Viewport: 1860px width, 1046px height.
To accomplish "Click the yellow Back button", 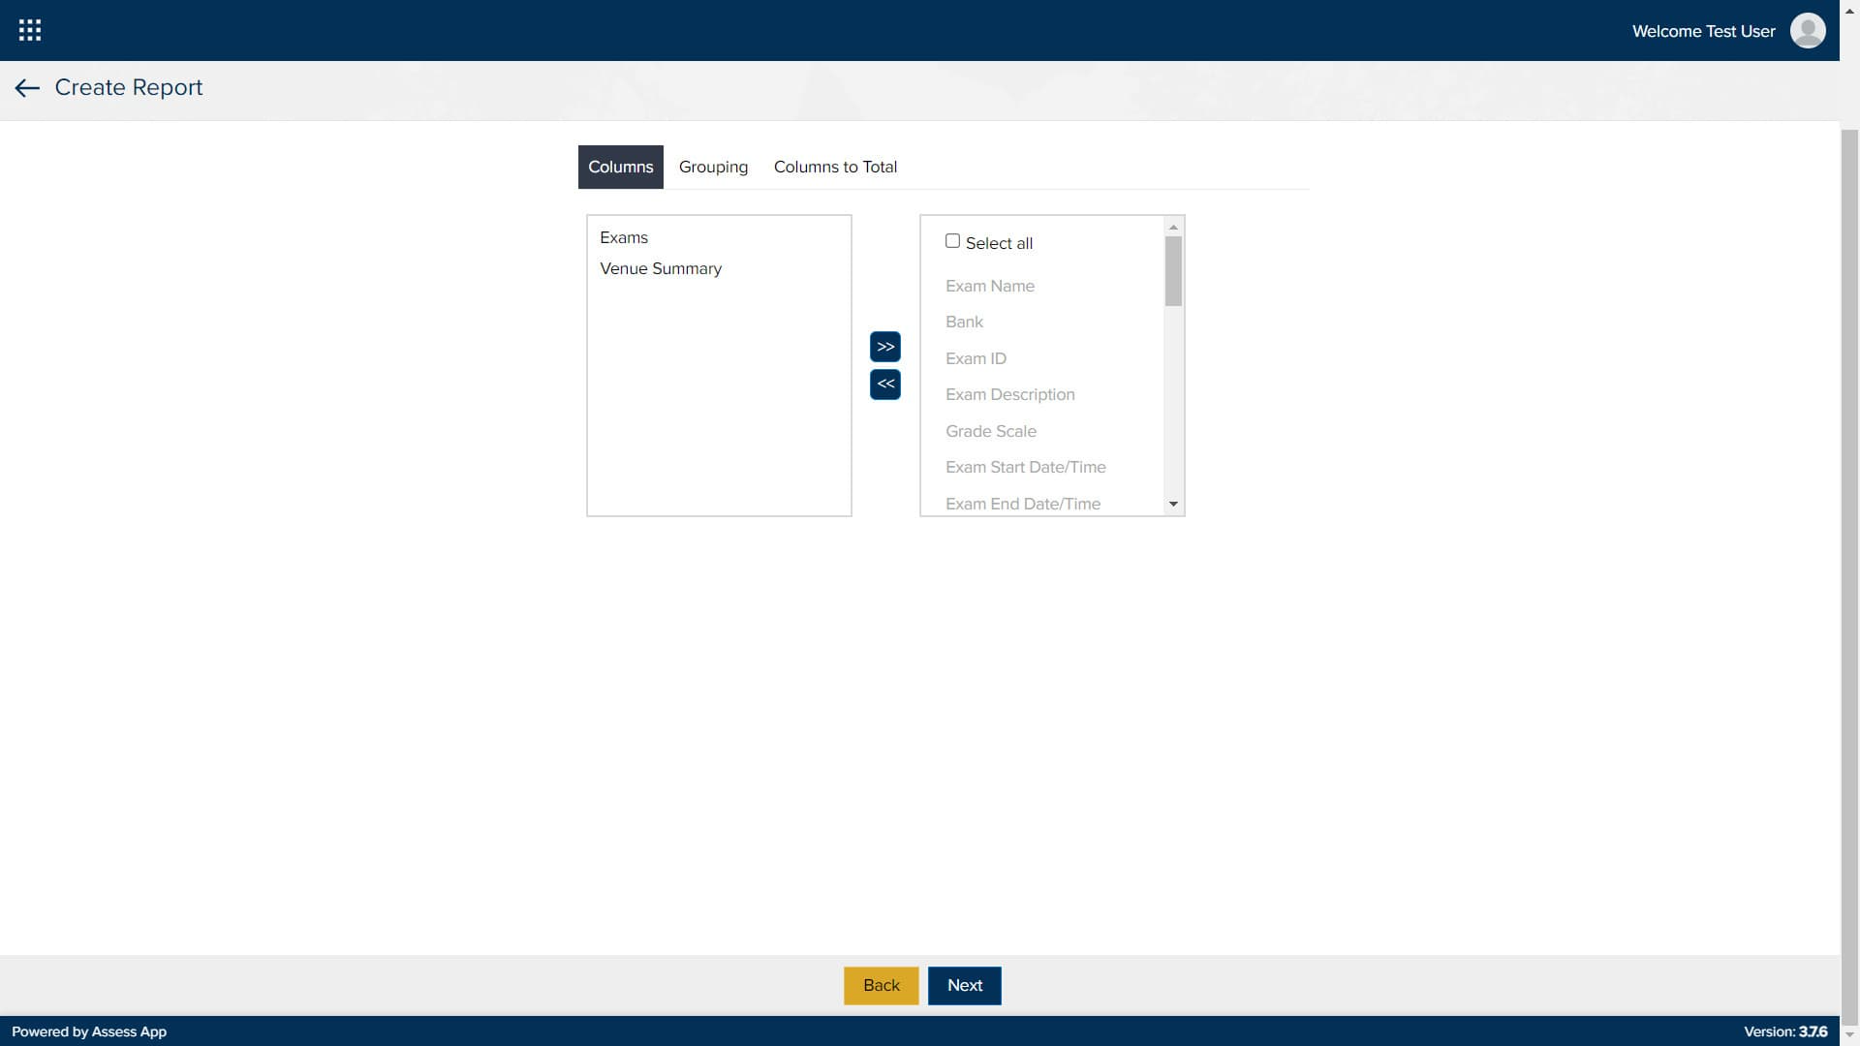I will [881, 985].
